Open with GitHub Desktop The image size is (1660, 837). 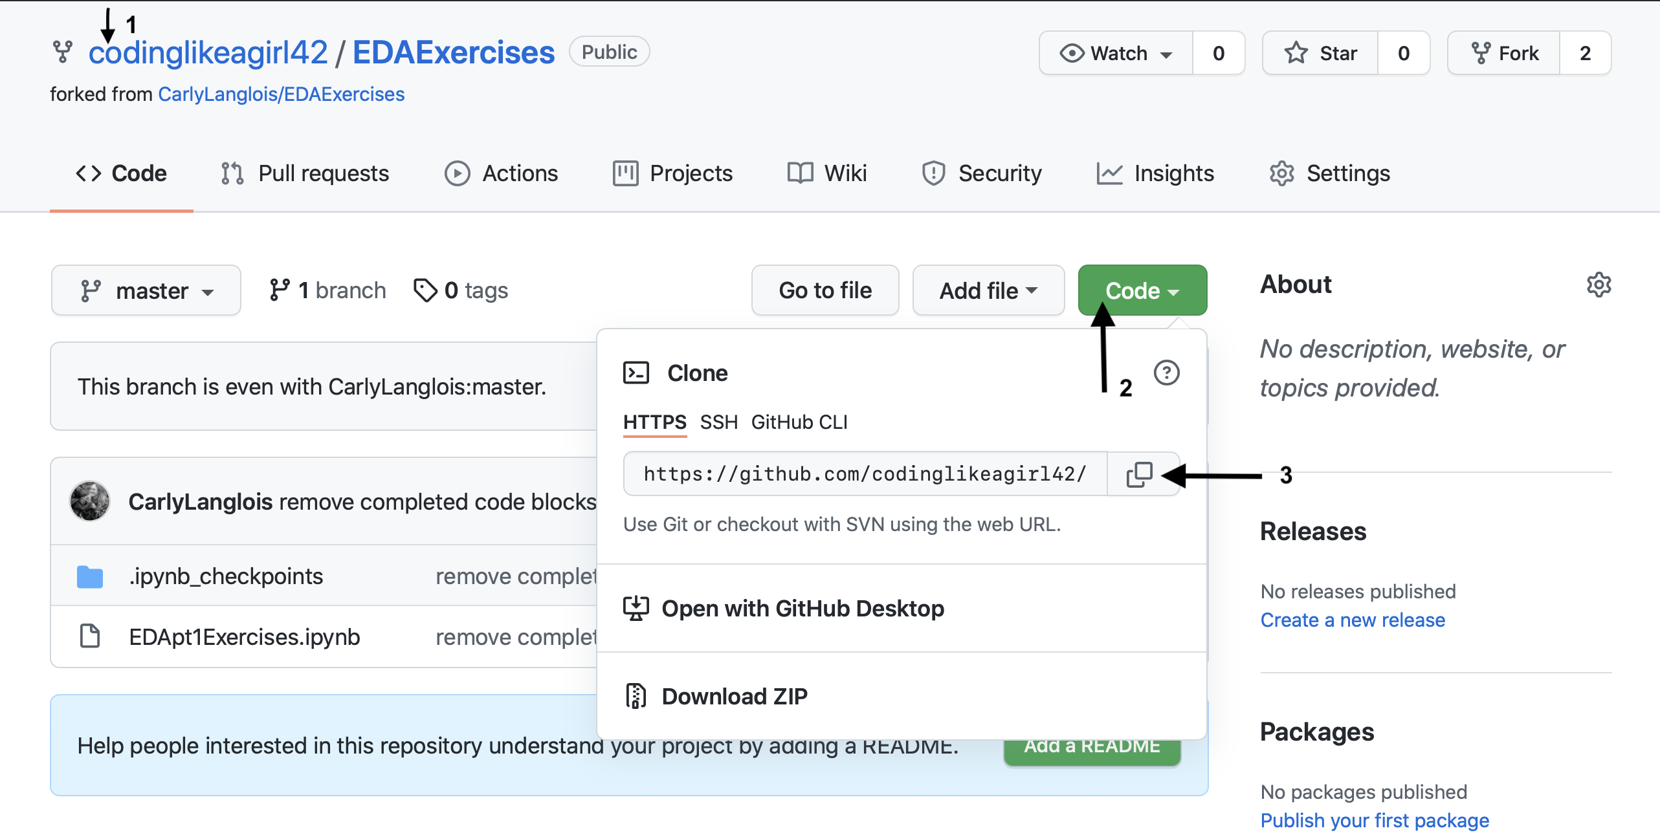(x=802, y=609)
